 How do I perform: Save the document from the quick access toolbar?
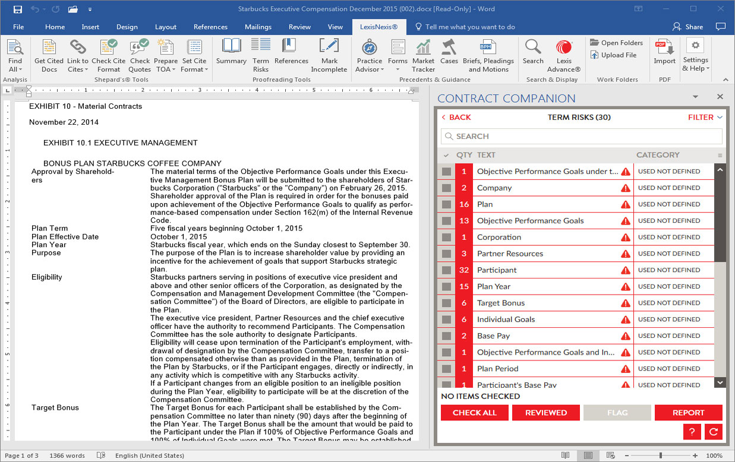coord(17,10)
